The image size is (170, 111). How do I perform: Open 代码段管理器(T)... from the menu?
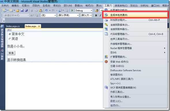135,34
